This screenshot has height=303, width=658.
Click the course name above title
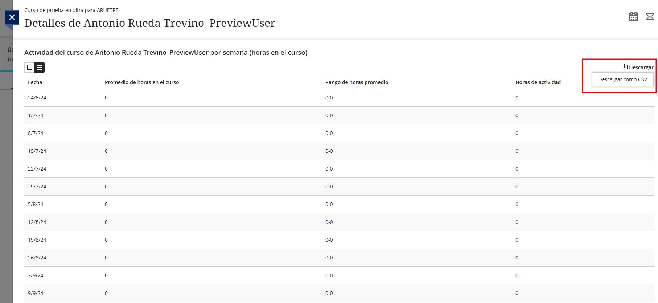[x=71, y=10]
